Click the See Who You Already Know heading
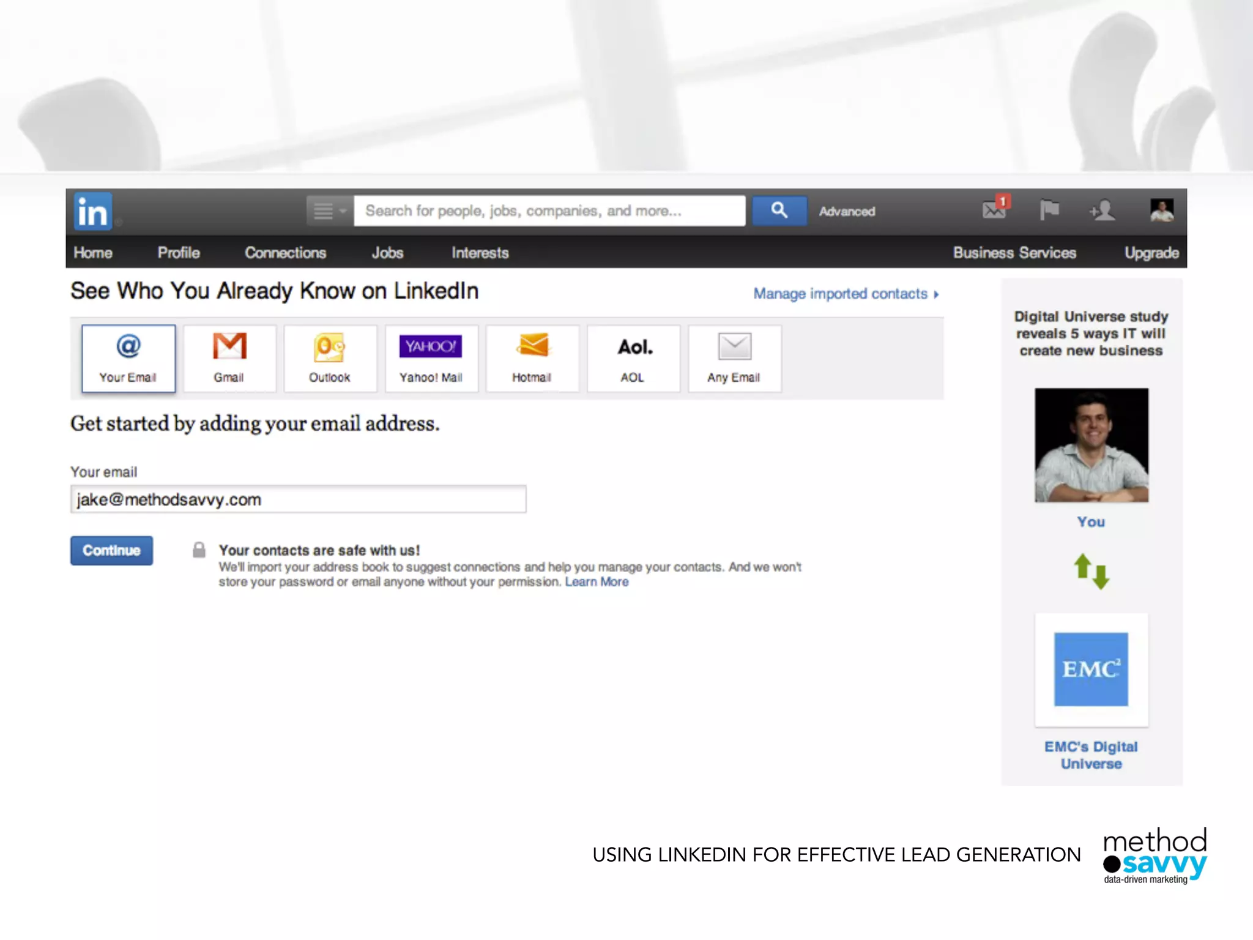 [x=274, y=291]
